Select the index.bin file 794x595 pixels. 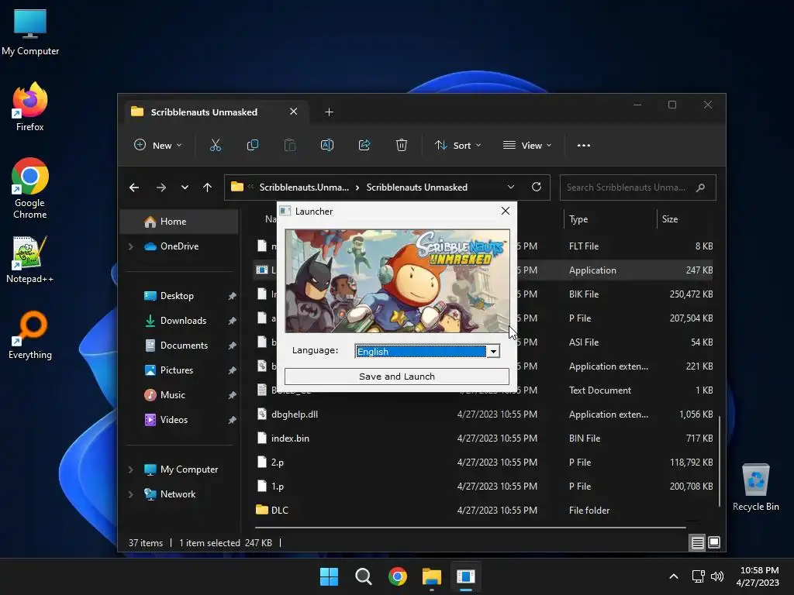click(x=484, y=439)
